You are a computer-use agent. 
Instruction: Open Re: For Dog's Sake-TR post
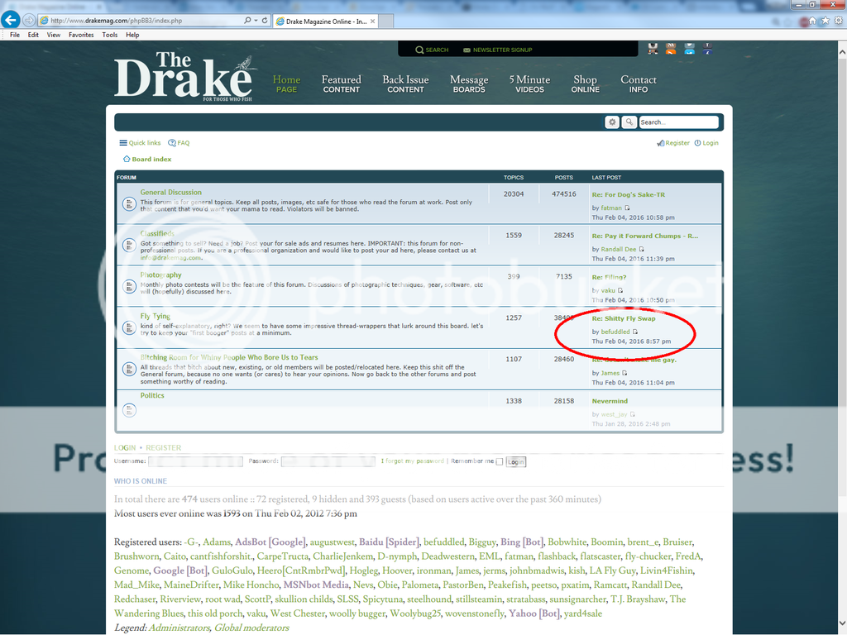point(629,195)
